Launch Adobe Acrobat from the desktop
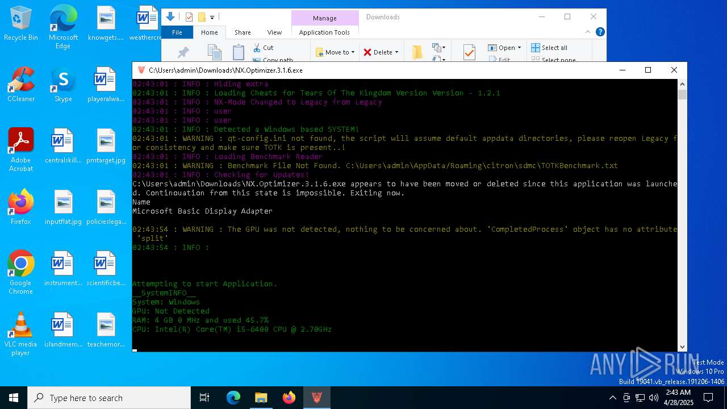Viewport: 727px width, 409px height. point(21,150)
